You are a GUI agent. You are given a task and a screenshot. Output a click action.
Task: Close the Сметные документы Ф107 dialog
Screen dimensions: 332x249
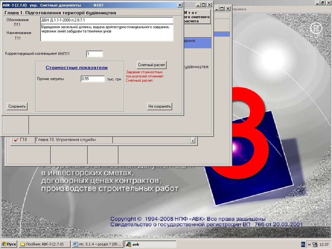tap(180, 5)
